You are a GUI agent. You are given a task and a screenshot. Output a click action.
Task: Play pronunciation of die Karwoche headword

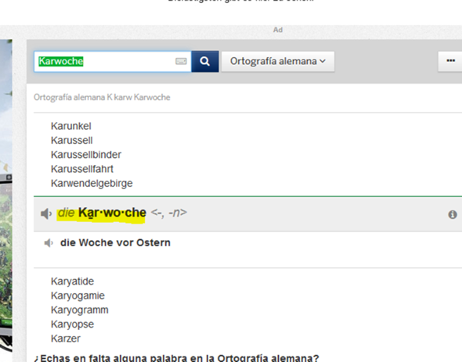pos(46,213)
